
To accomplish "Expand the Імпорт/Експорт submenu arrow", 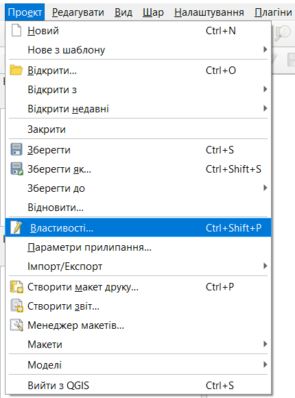I will click(x=265, y=266).
